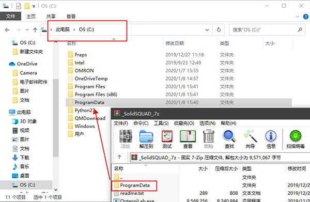Viewport: 310px width, 202px height.
Task: Select readme.txt in WinRAR list
Action: (129, 193)
